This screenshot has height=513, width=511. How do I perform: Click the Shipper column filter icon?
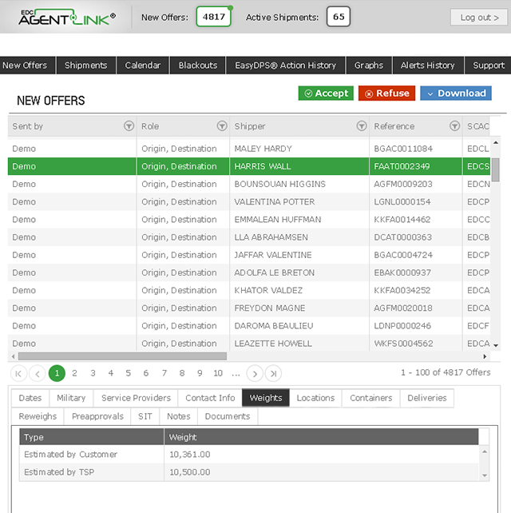pos(361,126)
